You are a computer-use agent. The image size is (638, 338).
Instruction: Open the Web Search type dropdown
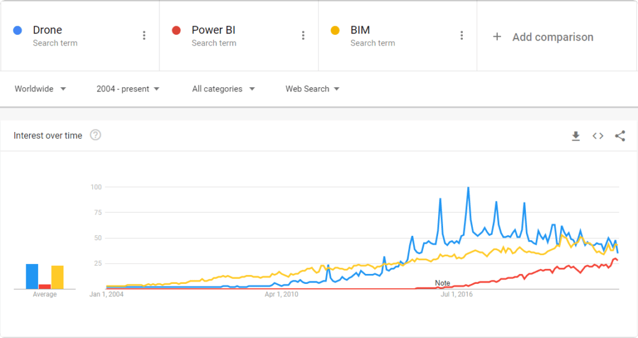coord(312,88)
